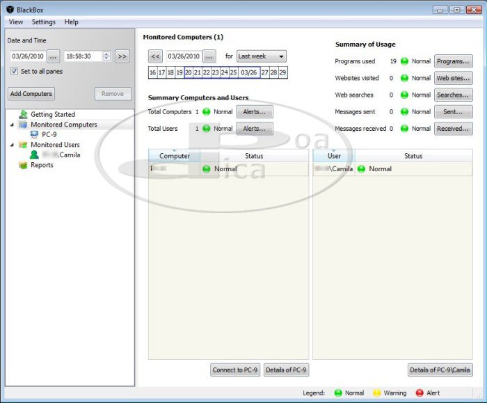This screenshot has width=487, height=403.
Task: Click the time spinner arrows
Action: click(106, 56)
